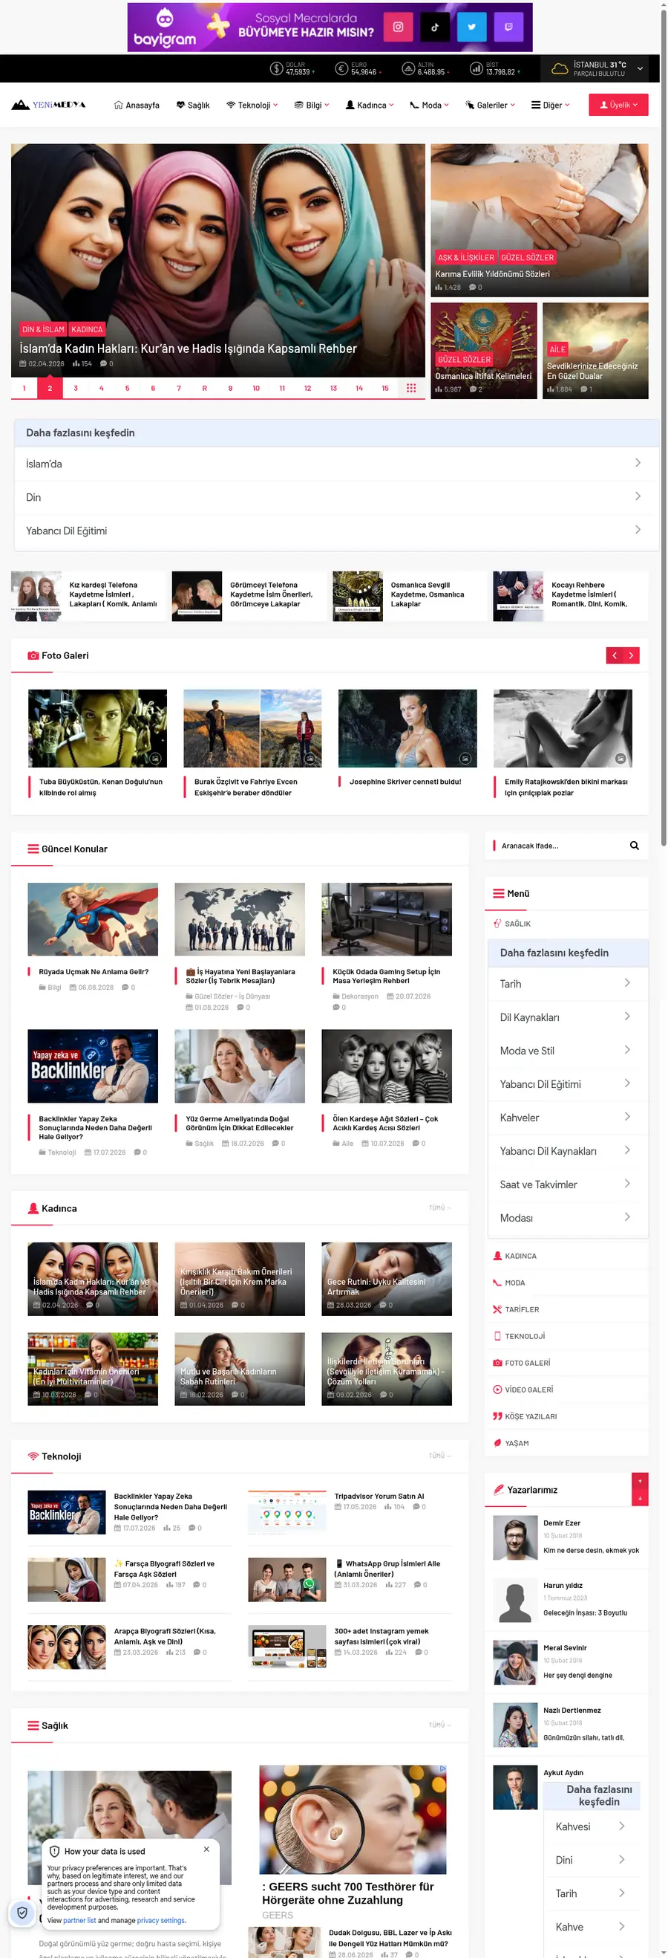Open TikTok icon in top banner
668x1958 pixels.
point(434,27)
